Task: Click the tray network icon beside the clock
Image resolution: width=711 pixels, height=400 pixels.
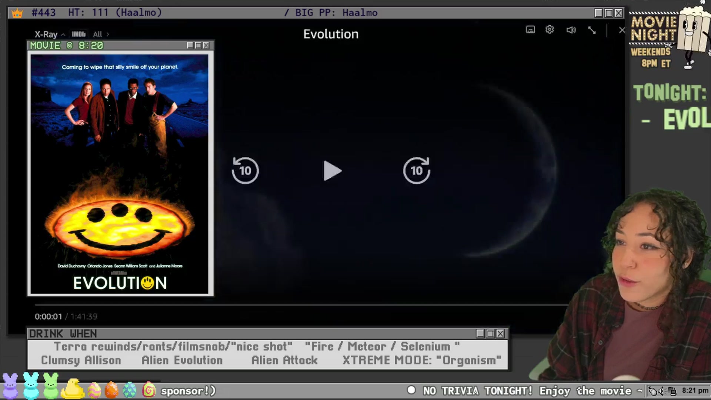Action: (672, 391)
